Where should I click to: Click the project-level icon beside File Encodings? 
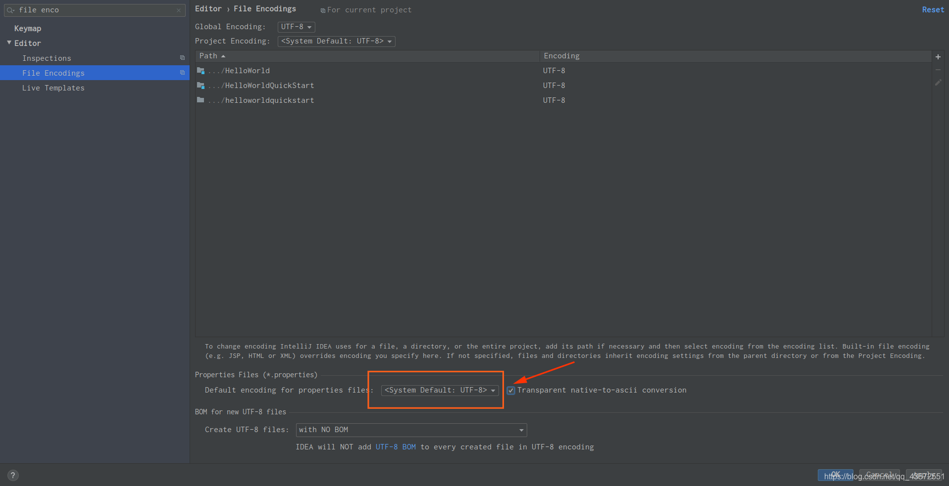tap(182, 73)
